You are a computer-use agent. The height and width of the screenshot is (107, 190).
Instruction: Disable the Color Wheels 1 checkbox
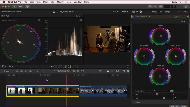(133, 17)
